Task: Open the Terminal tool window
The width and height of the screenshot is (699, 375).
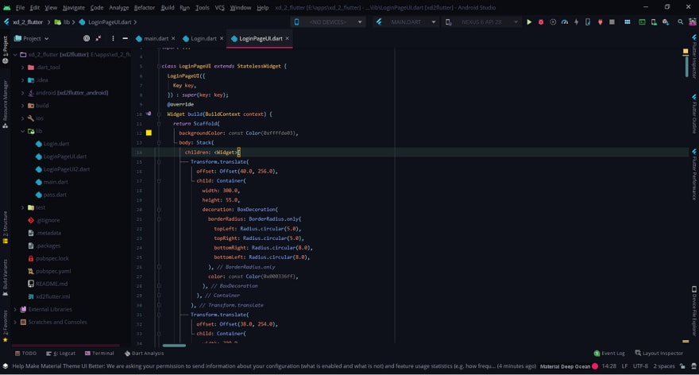Action: pos(99,353)
